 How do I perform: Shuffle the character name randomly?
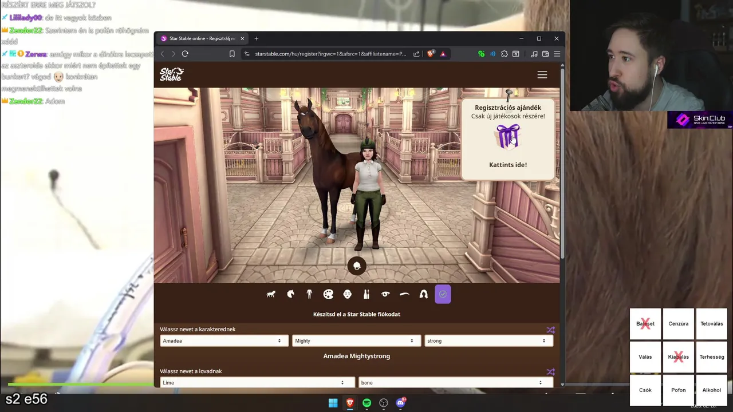(550, 330)
